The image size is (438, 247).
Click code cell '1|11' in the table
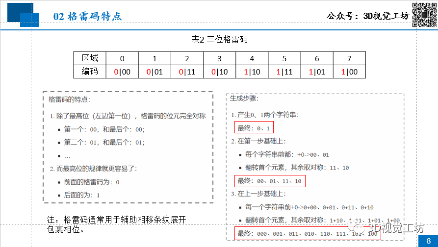point(284,72)
